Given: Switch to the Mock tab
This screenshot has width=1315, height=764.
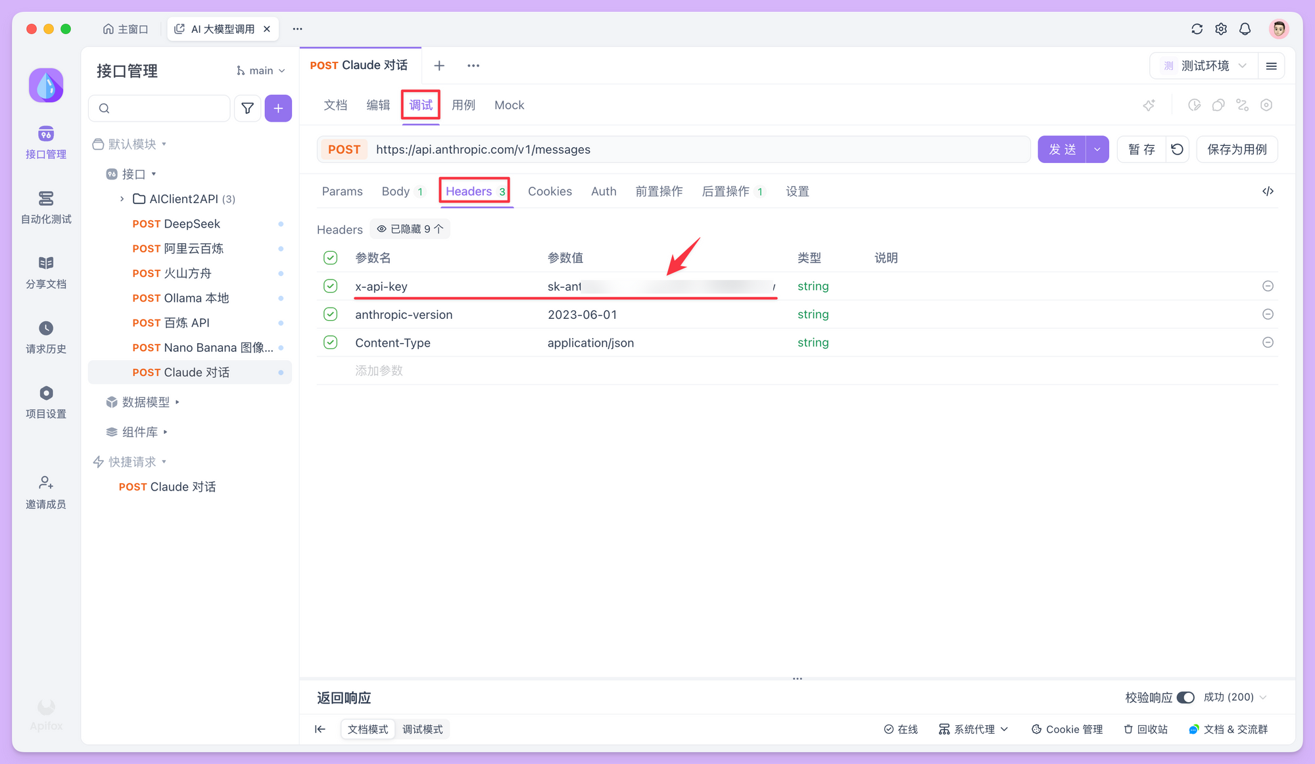Looking at the screenshot, I should [x=509, y=105].
